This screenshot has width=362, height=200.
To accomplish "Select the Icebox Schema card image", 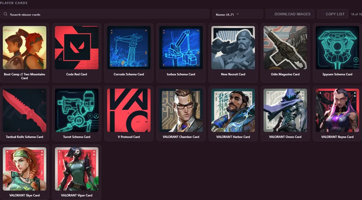I will pos(181,48).
